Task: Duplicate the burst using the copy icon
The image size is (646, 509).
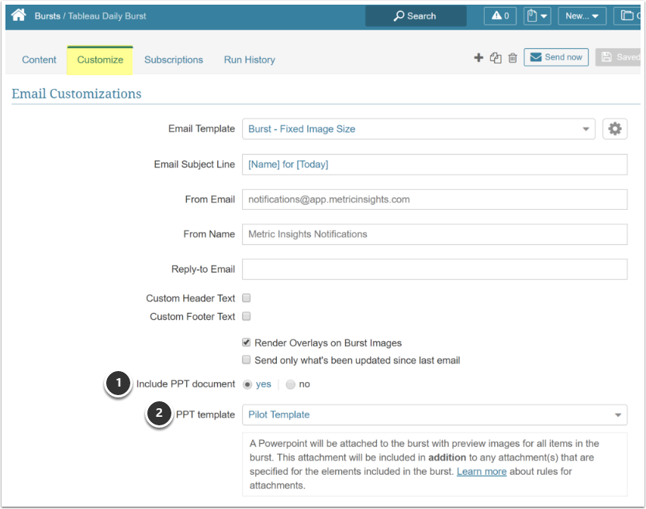Action: coord(496,57)
